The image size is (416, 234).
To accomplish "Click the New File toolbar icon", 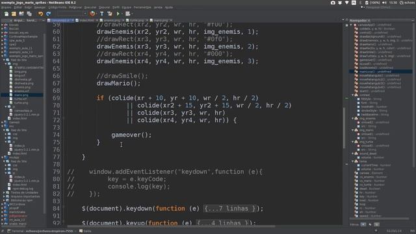I will (x=6, y=14).
